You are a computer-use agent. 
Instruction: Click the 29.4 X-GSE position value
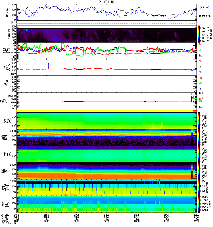click(76, 215)
